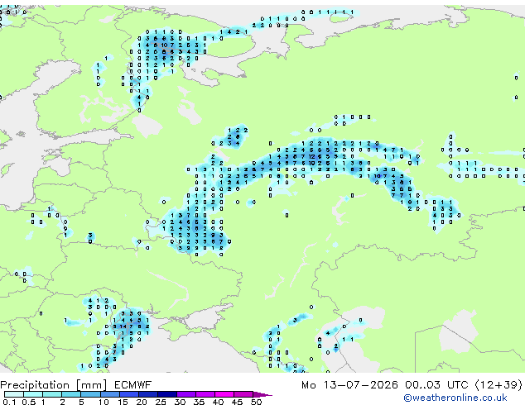The image size is (525, 405).
Task: Click the '45' legend scale label
Action: click(238, 402)
